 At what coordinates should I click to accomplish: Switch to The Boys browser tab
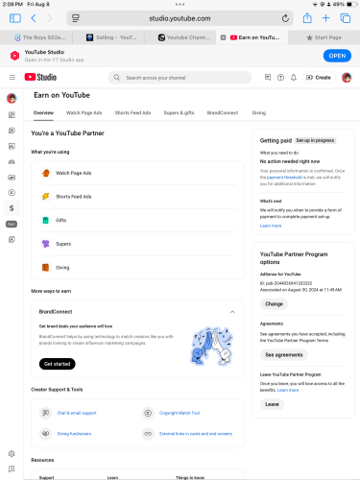tap(39, 37)
